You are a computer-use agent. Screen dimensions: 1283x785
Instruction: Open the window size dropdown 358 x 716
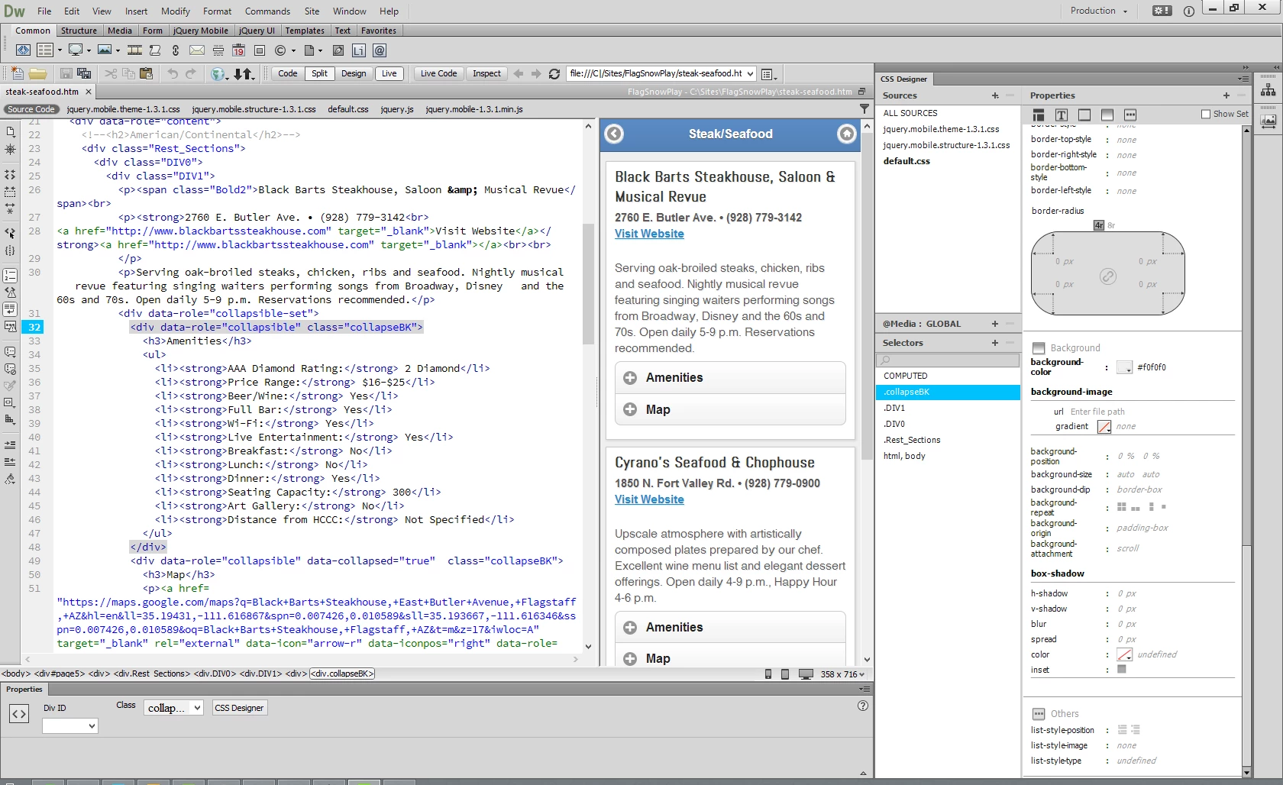coord(843,674)
